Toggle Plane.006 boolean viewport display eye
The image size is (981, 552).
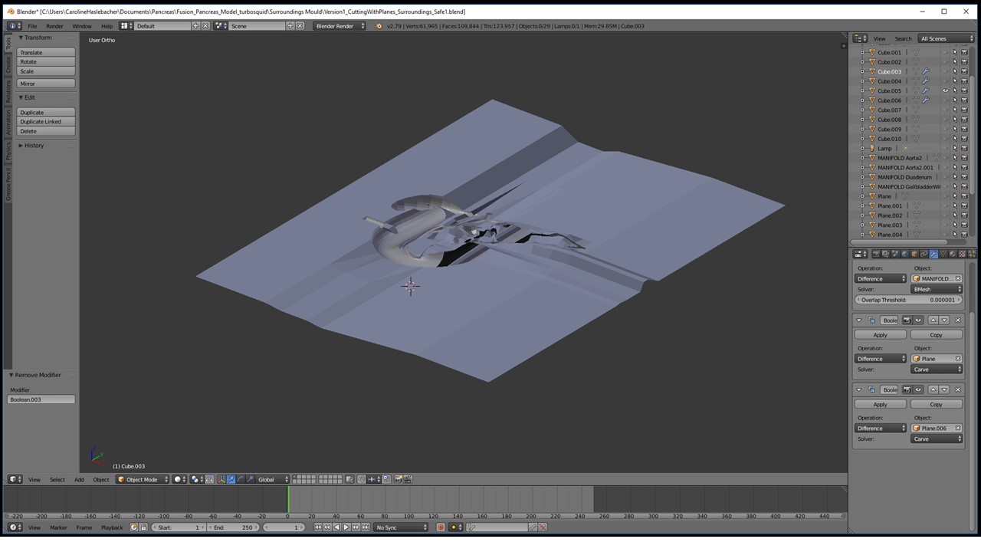tap(918, 389)
